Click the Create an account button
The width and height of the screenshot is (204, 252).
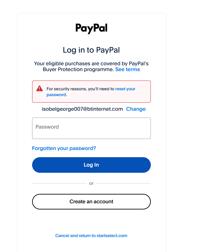pyautogui.click(x=91, y=202)
